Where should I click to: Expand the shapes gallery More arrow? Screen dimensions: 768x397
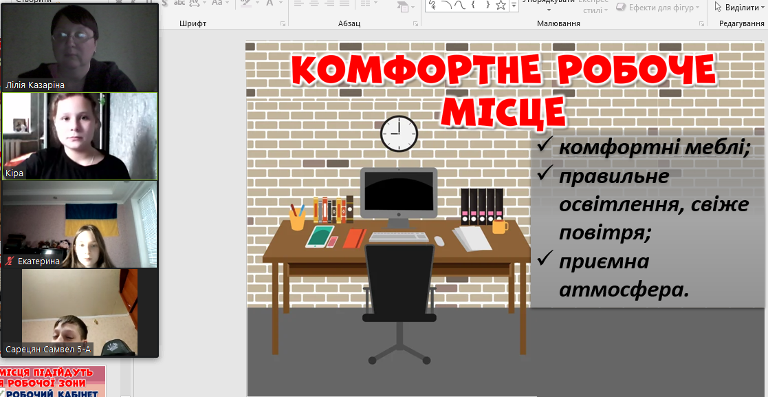(514, 6)
